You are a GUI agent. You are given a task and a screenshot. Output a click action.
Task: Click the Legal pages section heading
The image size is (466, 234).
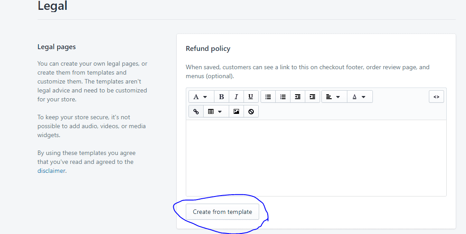(x=56, y=47)
